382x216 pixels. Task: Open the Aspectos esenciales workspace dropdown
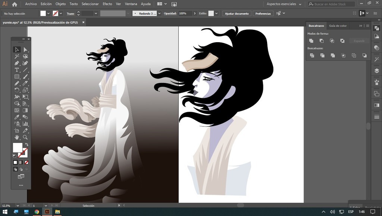point(284,4)
